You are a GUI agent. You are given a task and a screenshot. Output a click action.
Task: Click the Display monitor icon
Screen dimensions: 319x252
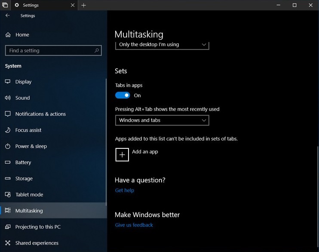pyautogui.click(x=8, y=82)
